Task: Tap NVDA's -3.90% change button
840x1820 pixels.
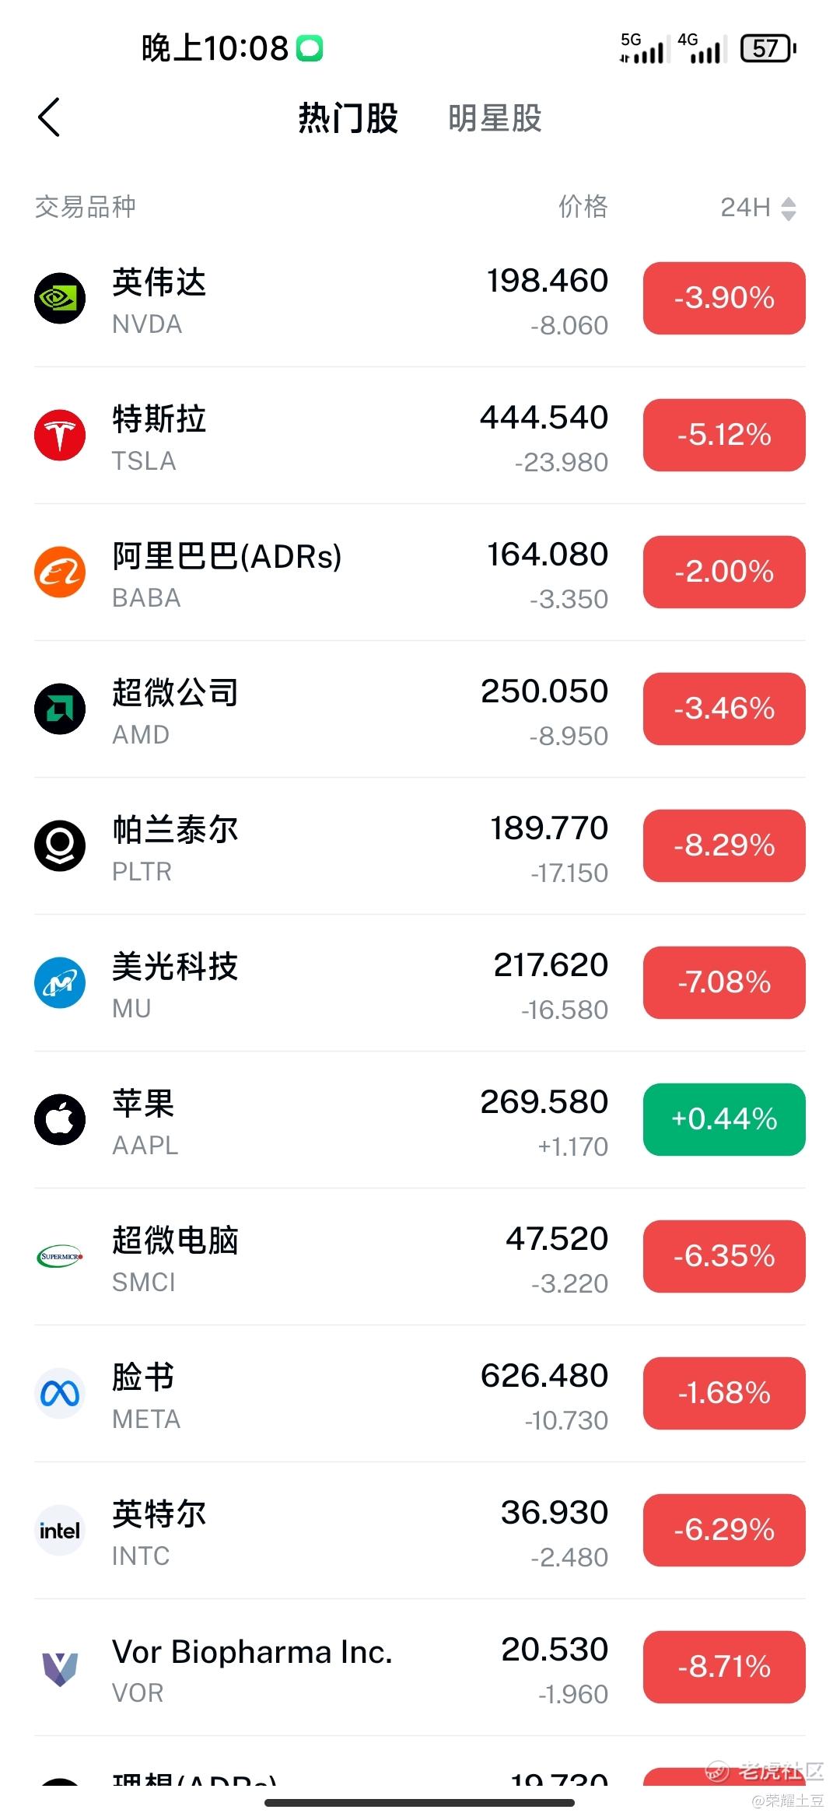Action: [724, 298]
